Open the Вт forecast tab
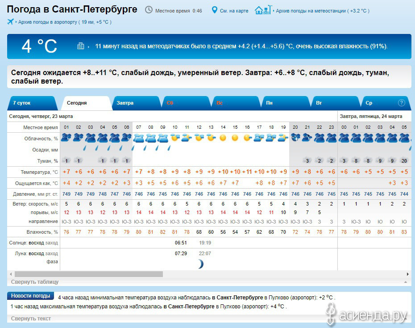 [336, 103]
